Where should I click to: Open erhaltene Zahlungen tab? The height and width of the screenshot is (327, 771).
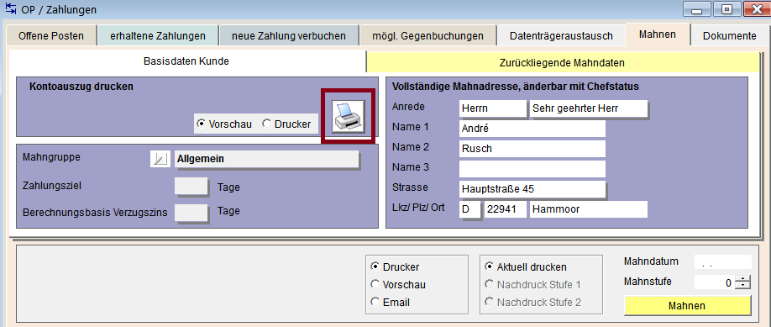[157, 36]
